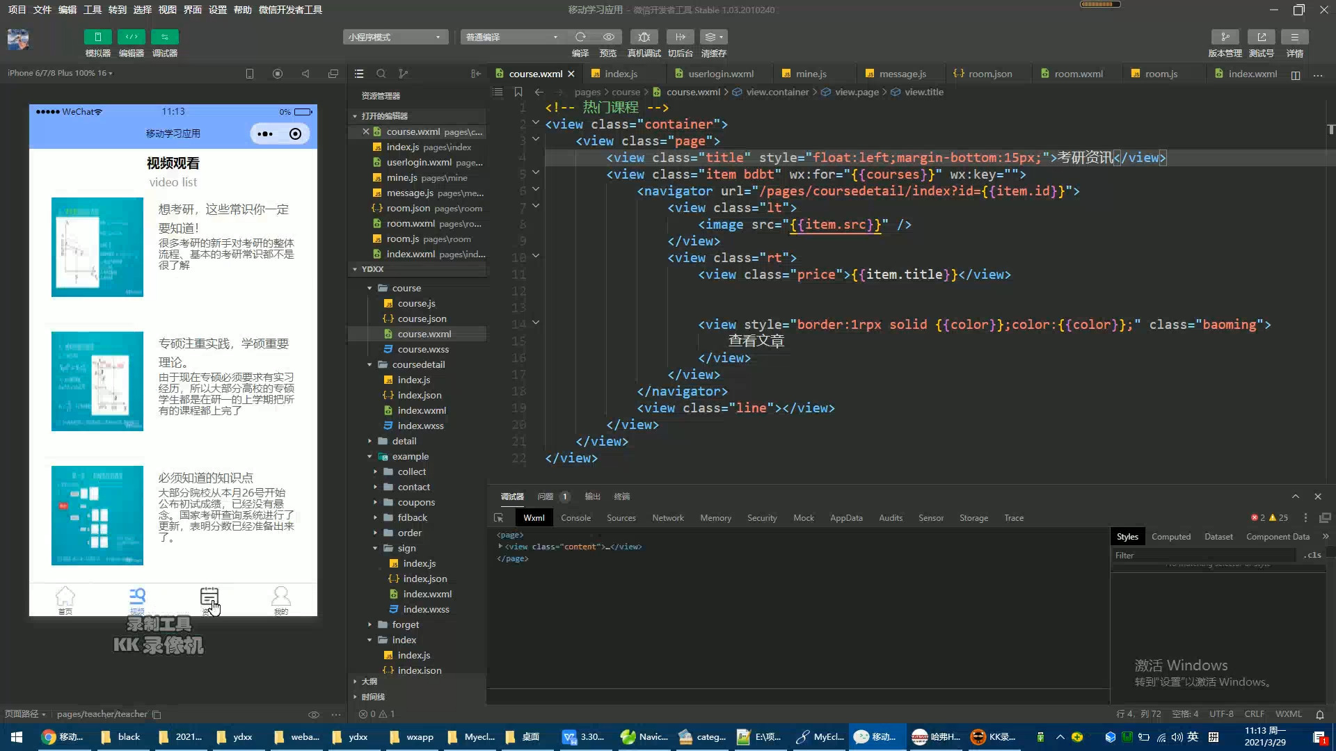Image resolution: width=1336 pixels, height=751 pixels.
Task: Open the 工具 menu
Action: pyautogui.click(x=92, y=10)
